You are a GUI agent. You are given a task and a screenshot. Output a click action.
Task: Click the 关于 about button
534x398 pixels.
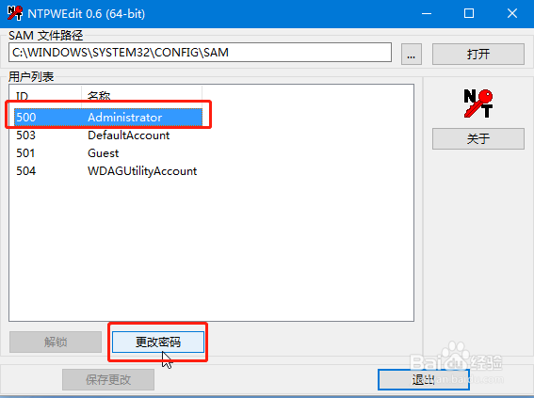[478, 138]
